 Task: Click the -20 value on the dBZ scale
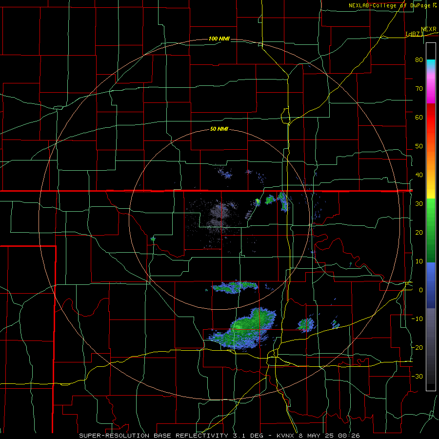(417, 348)
